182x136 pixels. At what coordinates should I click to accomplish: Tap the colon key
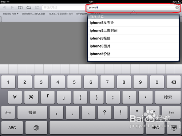click(x=129, y=97)
